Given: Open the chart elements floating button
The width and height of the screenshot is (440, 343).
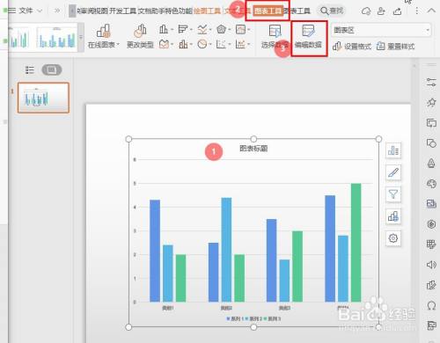Looking at the screenshot, I should pyautogui.click(x=393, y=150).
